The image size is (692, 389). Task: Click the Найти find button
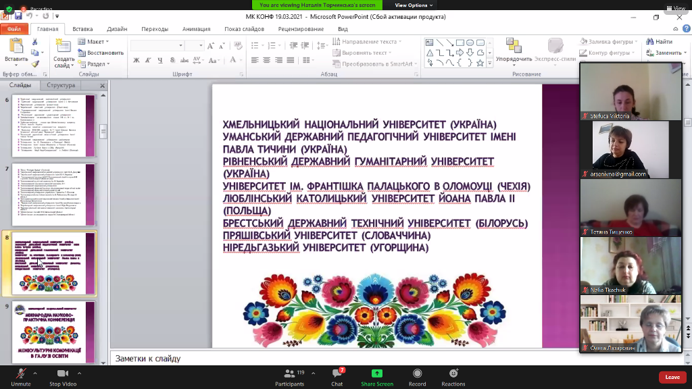pos(660,41)
